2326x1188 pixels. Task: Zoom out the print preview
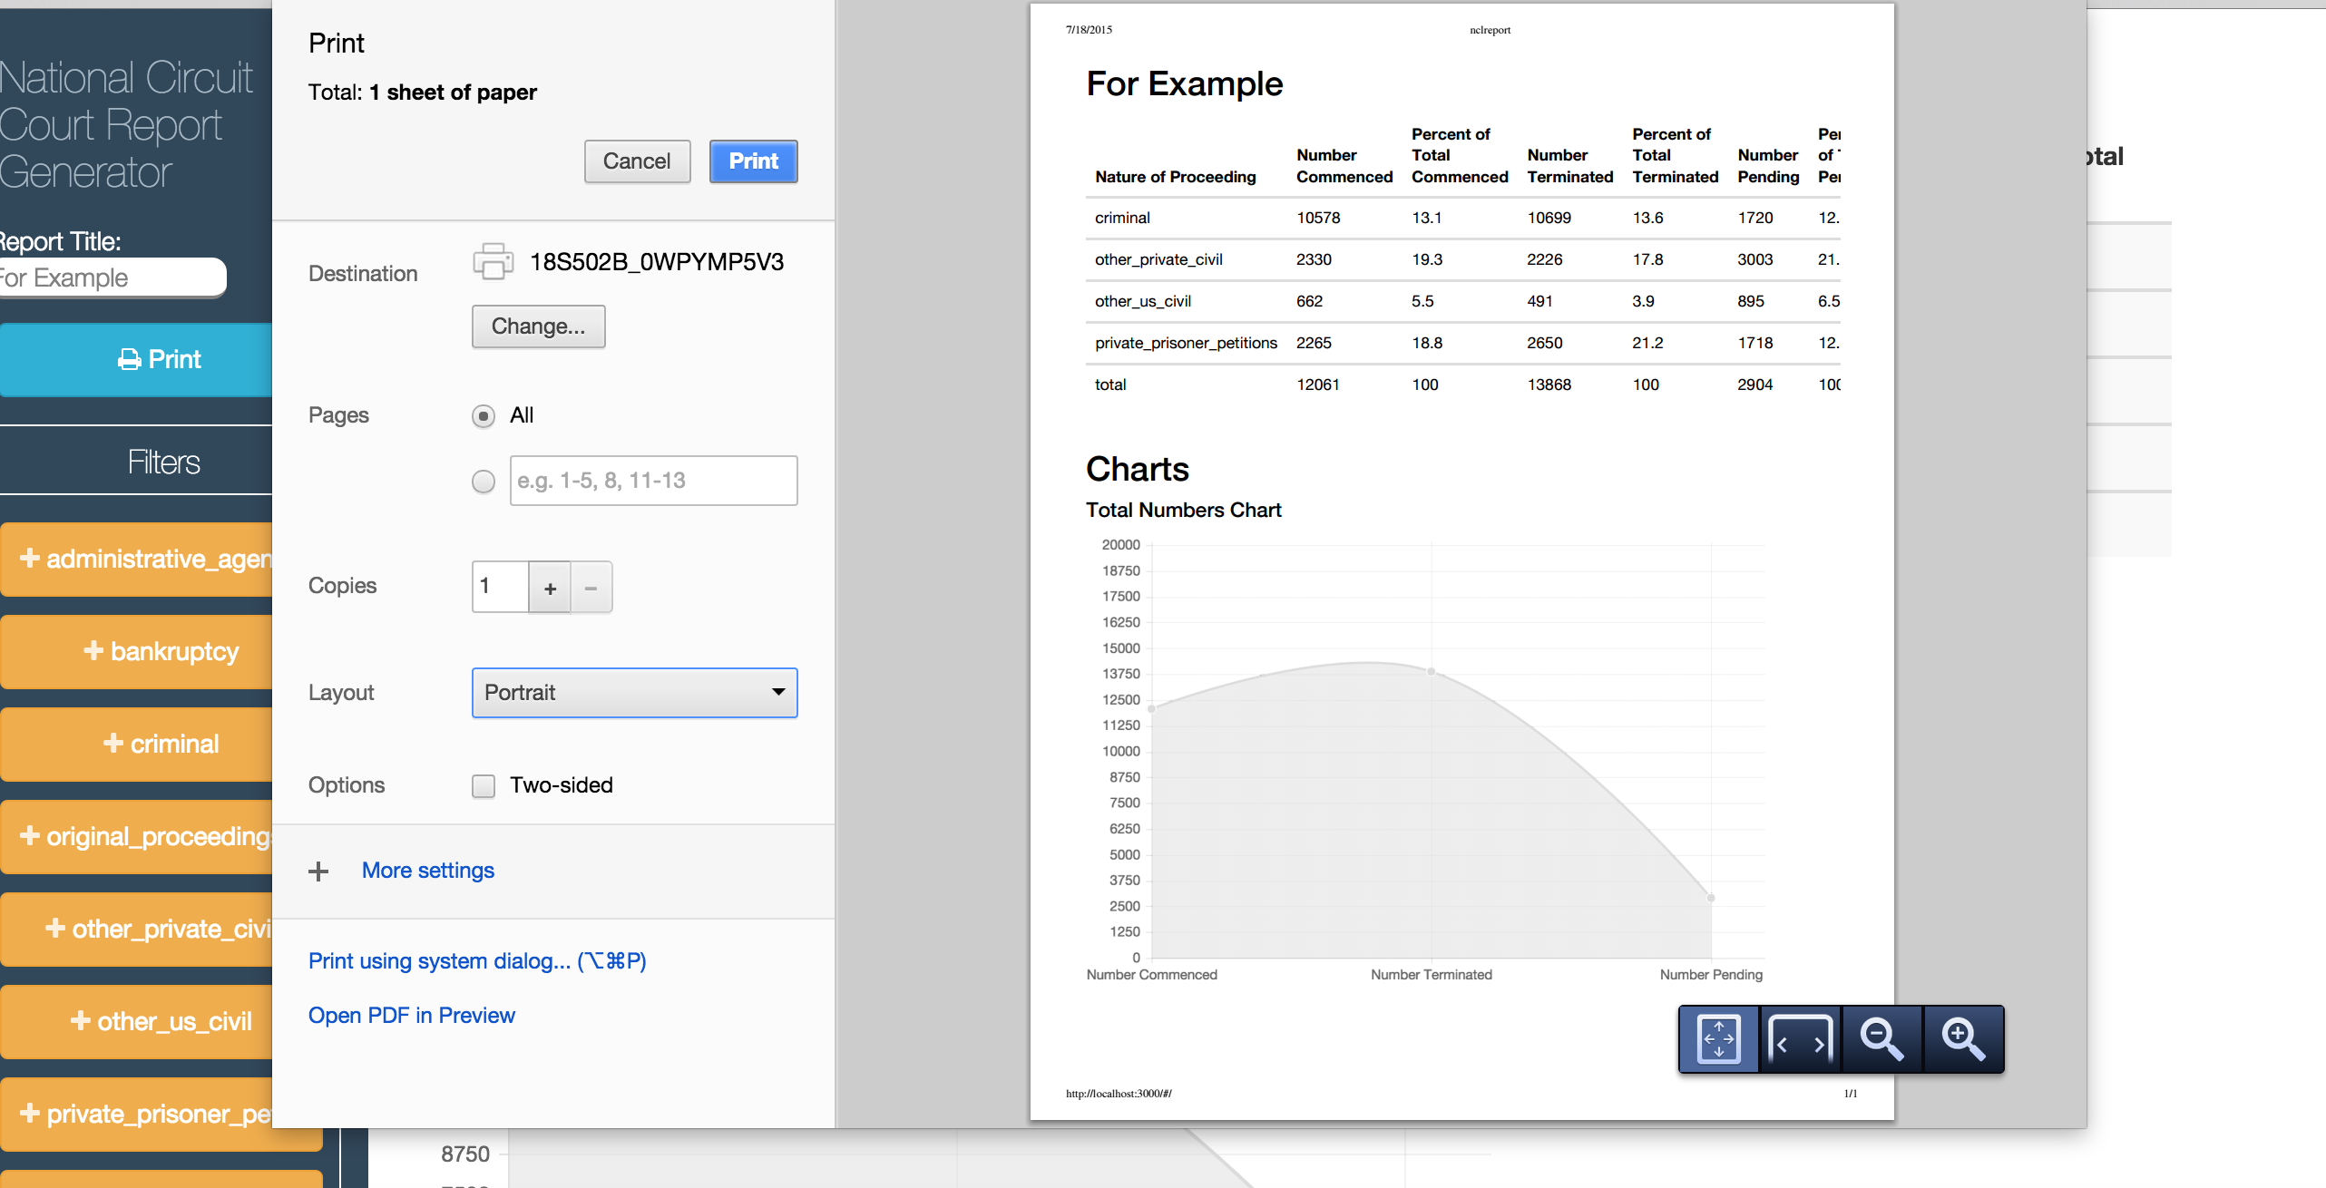tap(1881, 1039)
